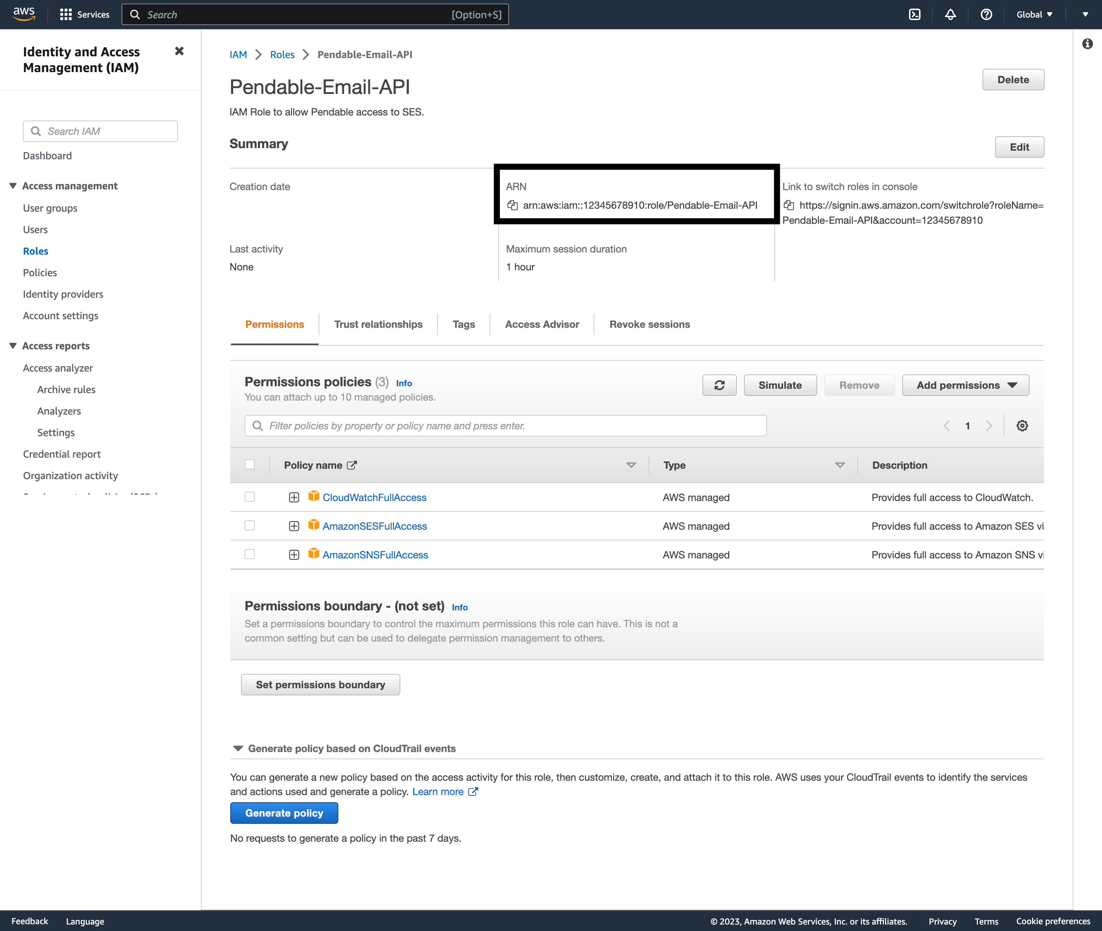1102x931 pixels.
Task: Go to Roles in the sidebar
Action: click(x=36, y=251)
